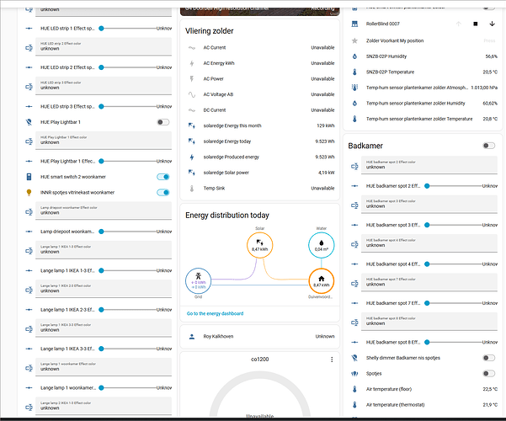
Task: Enable the Spotjes switch in Badkamer
Action: (x=488, y=374)
